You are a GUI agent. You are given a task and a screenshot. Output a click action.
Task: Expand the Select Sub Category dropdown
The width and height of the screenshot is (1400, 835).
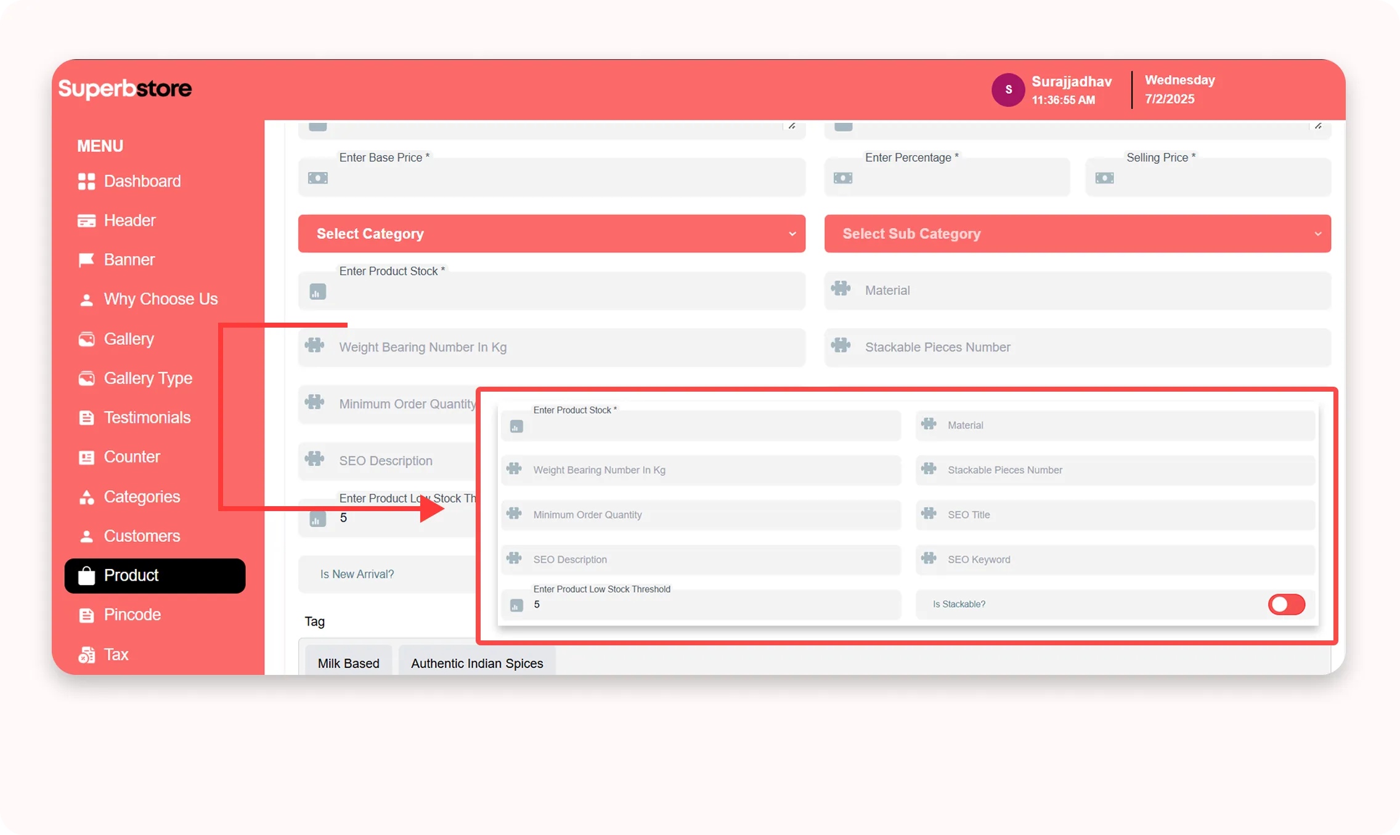pos(1077,234)
